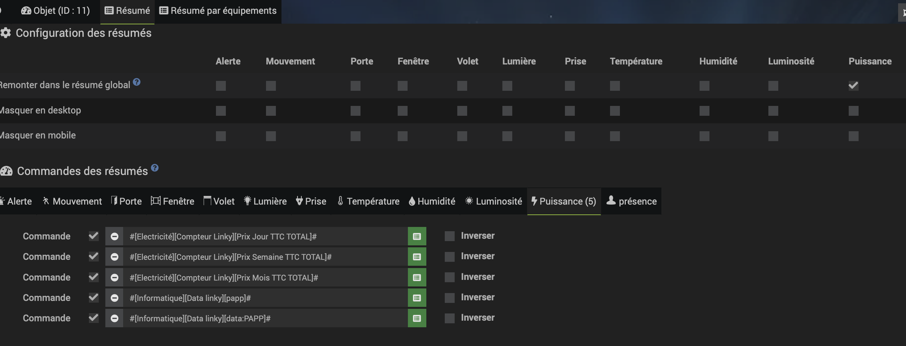Check Température for Remonter dans le résumé global
Viewport: 906px width, 346px height.
pyautogui.click(x=615, y=86)
